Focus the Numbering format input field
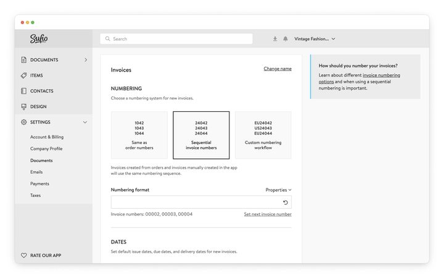This screenshot has width=444, height=278. [x=201, y=202]
